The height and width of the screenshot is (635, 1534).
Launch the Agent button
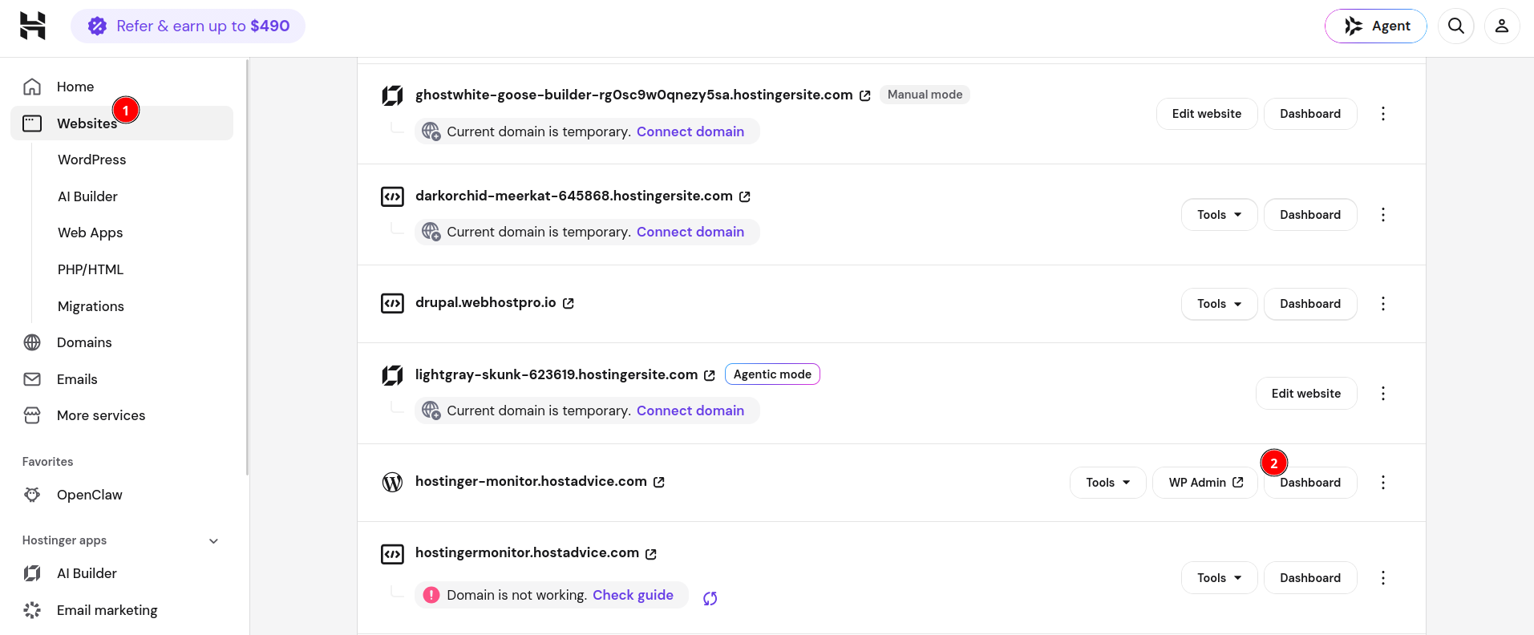pyautogui.click(x=1376, y=26)
